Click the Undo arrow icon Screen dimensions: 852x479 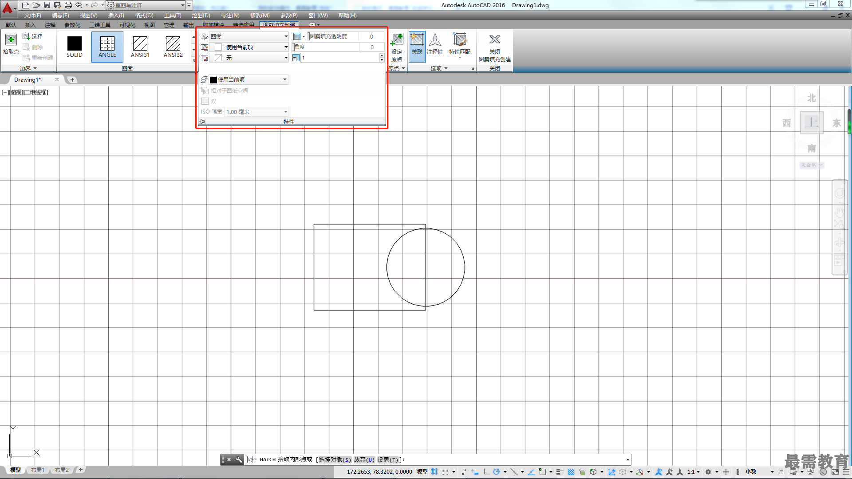coord(79,5)
